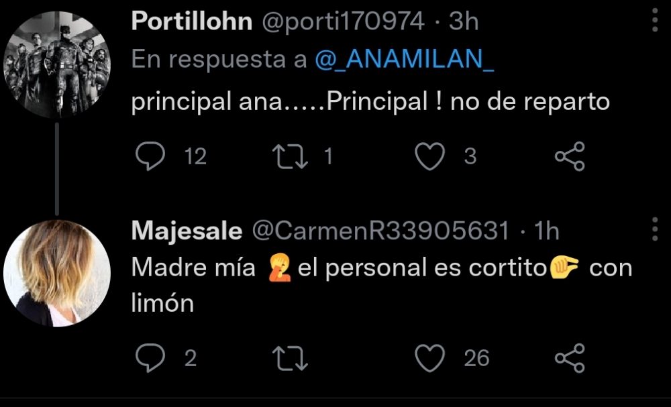The image size is (671, 407).
Task: Click the Majesale display name
Action: [187, 231]
